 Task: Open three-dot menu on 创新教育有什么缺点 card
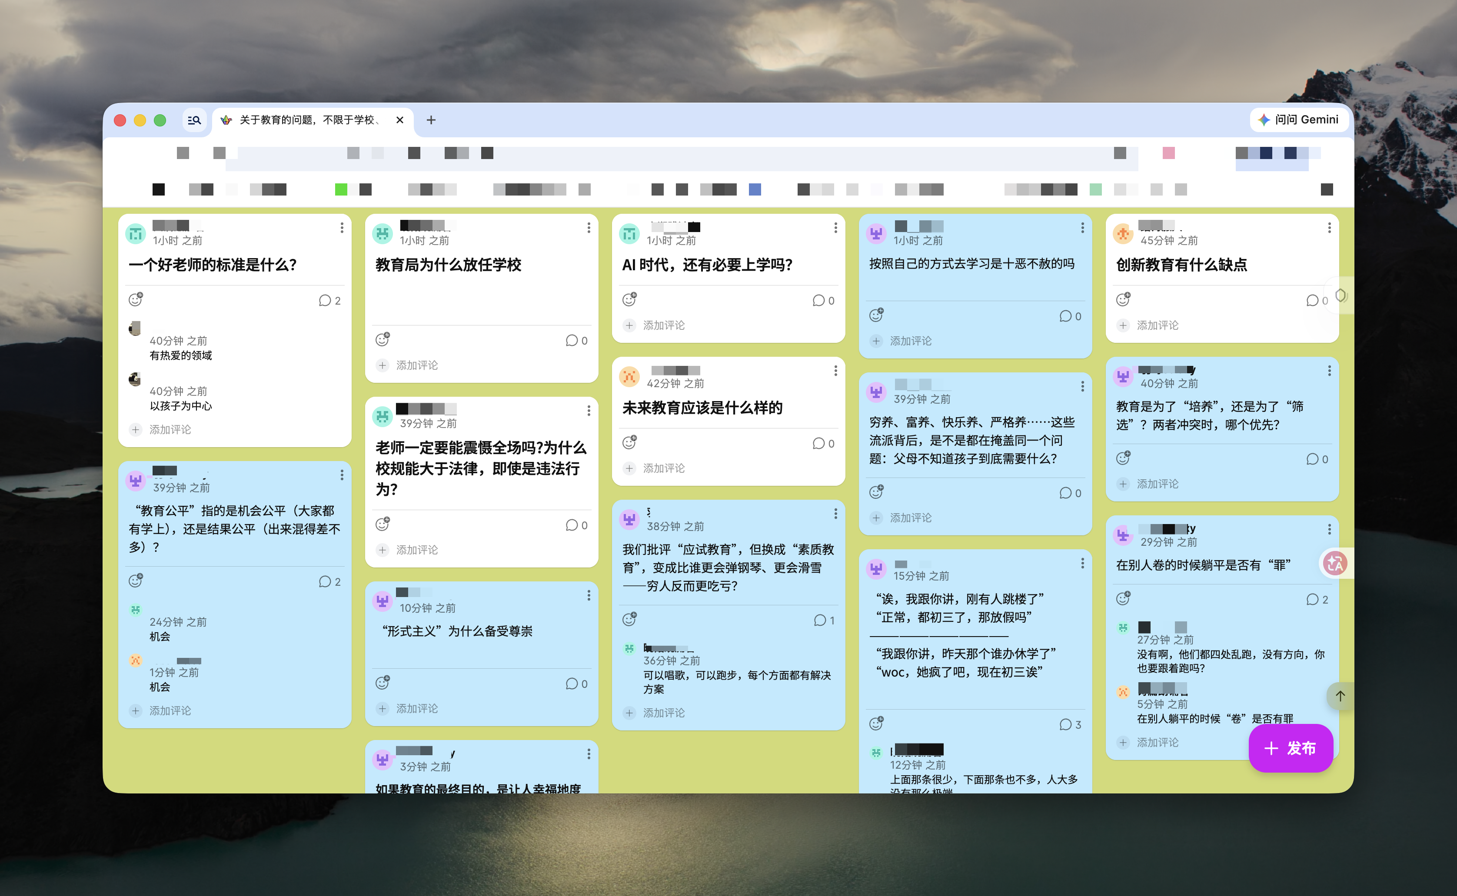coord(1329,228)
